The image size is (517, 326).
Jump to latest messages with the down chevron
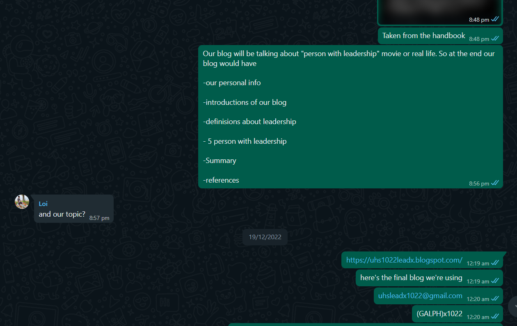click(x=513, y=306)
